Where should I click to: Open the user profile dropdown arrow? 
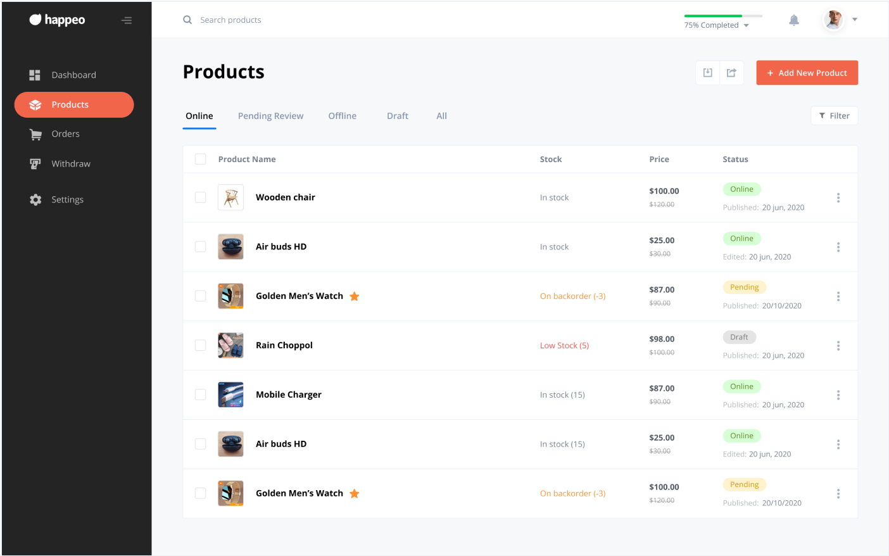[x=855, y=20]
